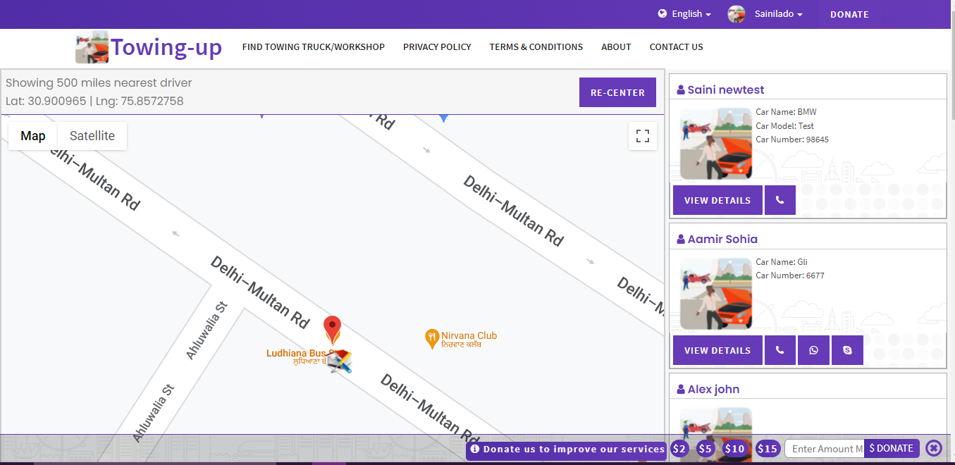Viewport: 955px width, 465px height.
Task: View details for Saini newtest
Action: click(x=717, y=200)
